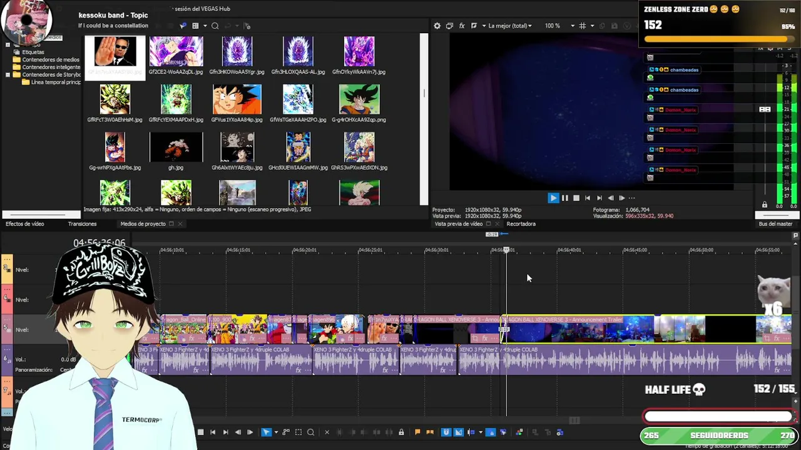Open project media views dropdown arrow

click(x=204, y=26)
